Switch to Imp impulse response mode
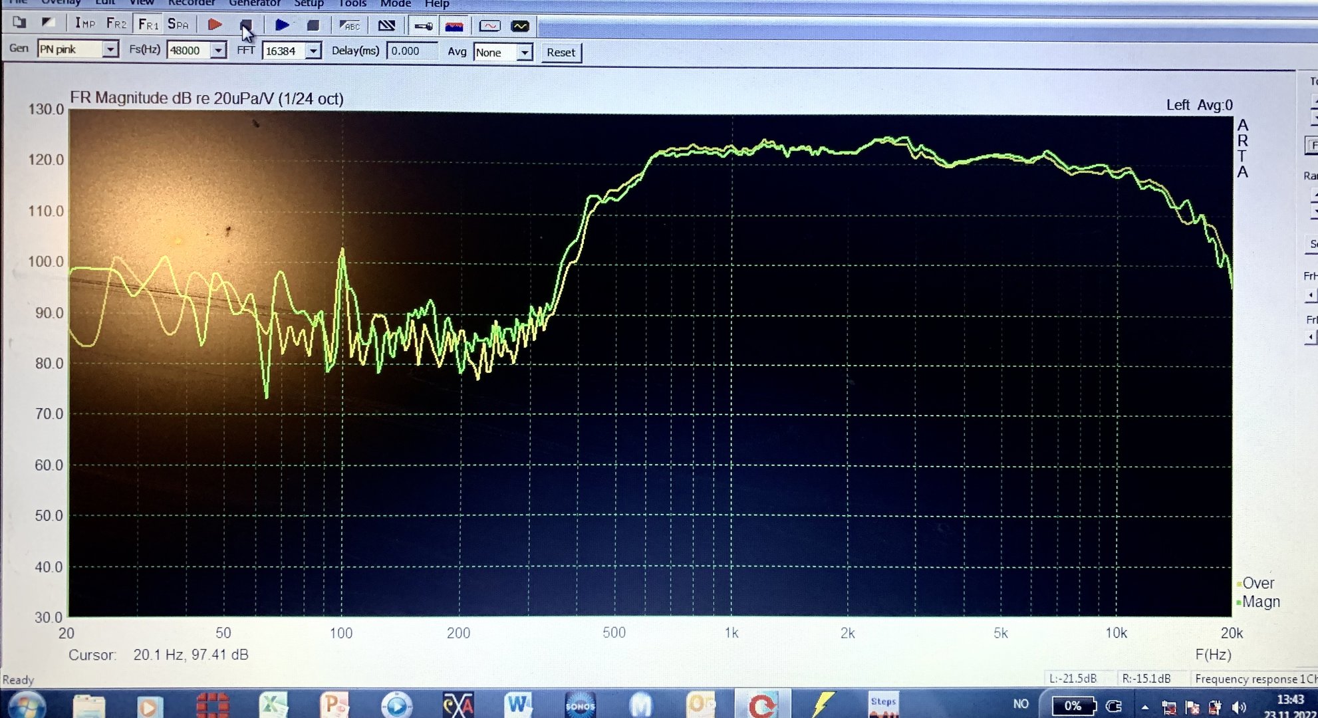 (x=84, y=24)
